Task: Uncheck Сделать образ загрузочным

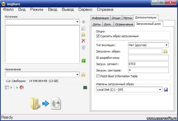Action: 98,36
